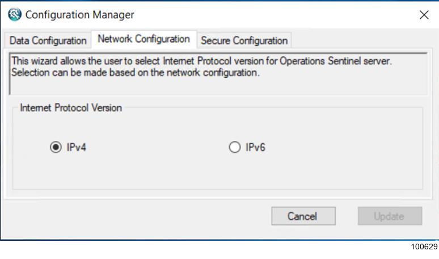Click the Cancel button
Viewport: 439px width, 259px height.
303,216
